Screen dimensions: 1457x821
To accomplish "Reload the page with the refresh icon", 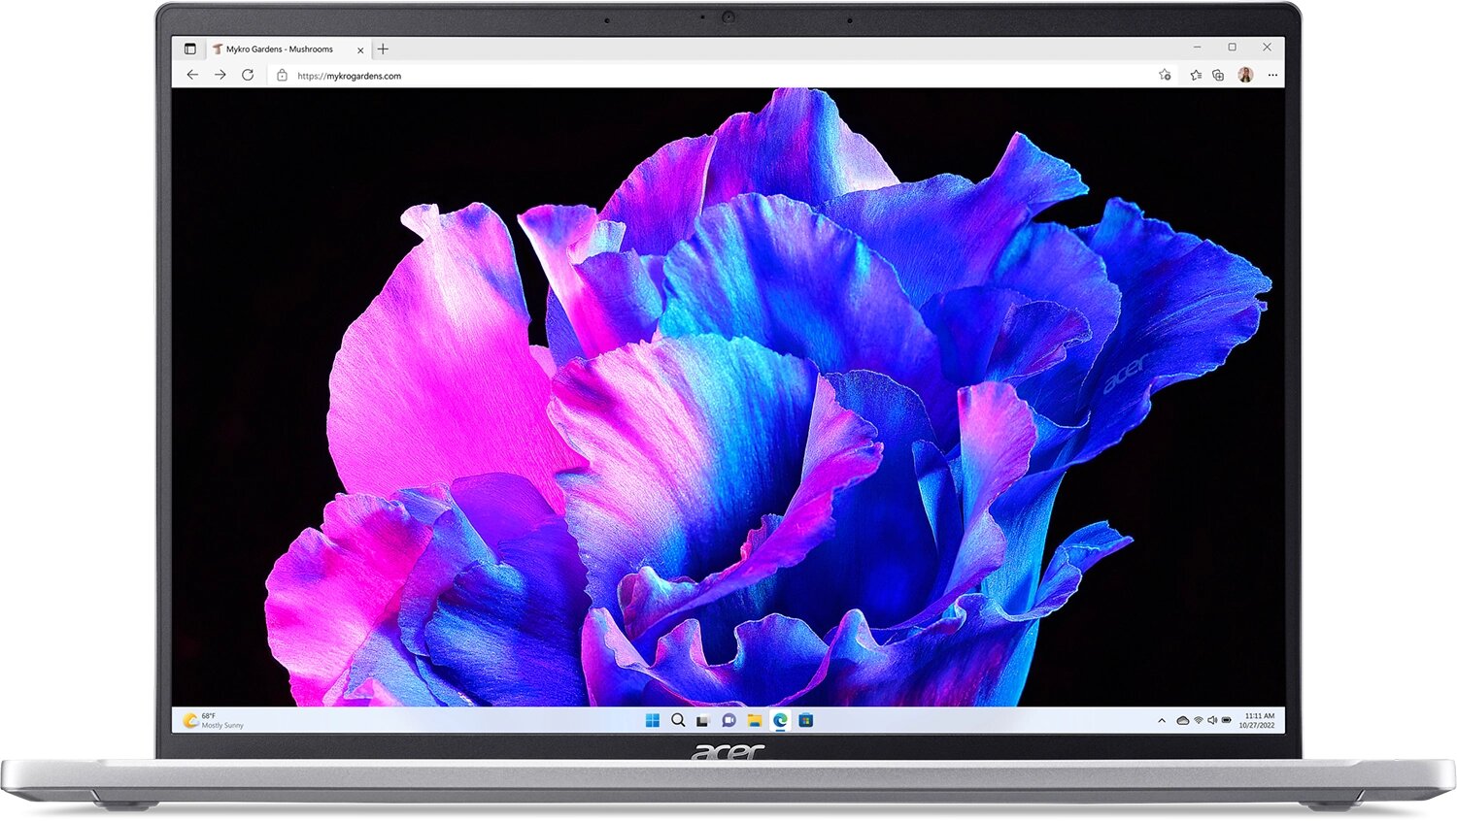I will 250,75.
